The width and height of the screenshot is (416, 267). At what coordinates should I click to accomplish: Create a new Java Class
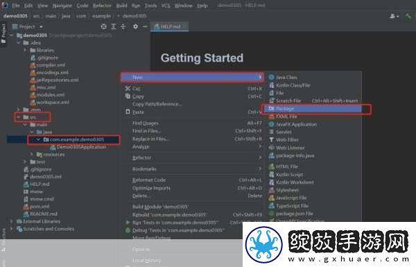coord(313,77)
